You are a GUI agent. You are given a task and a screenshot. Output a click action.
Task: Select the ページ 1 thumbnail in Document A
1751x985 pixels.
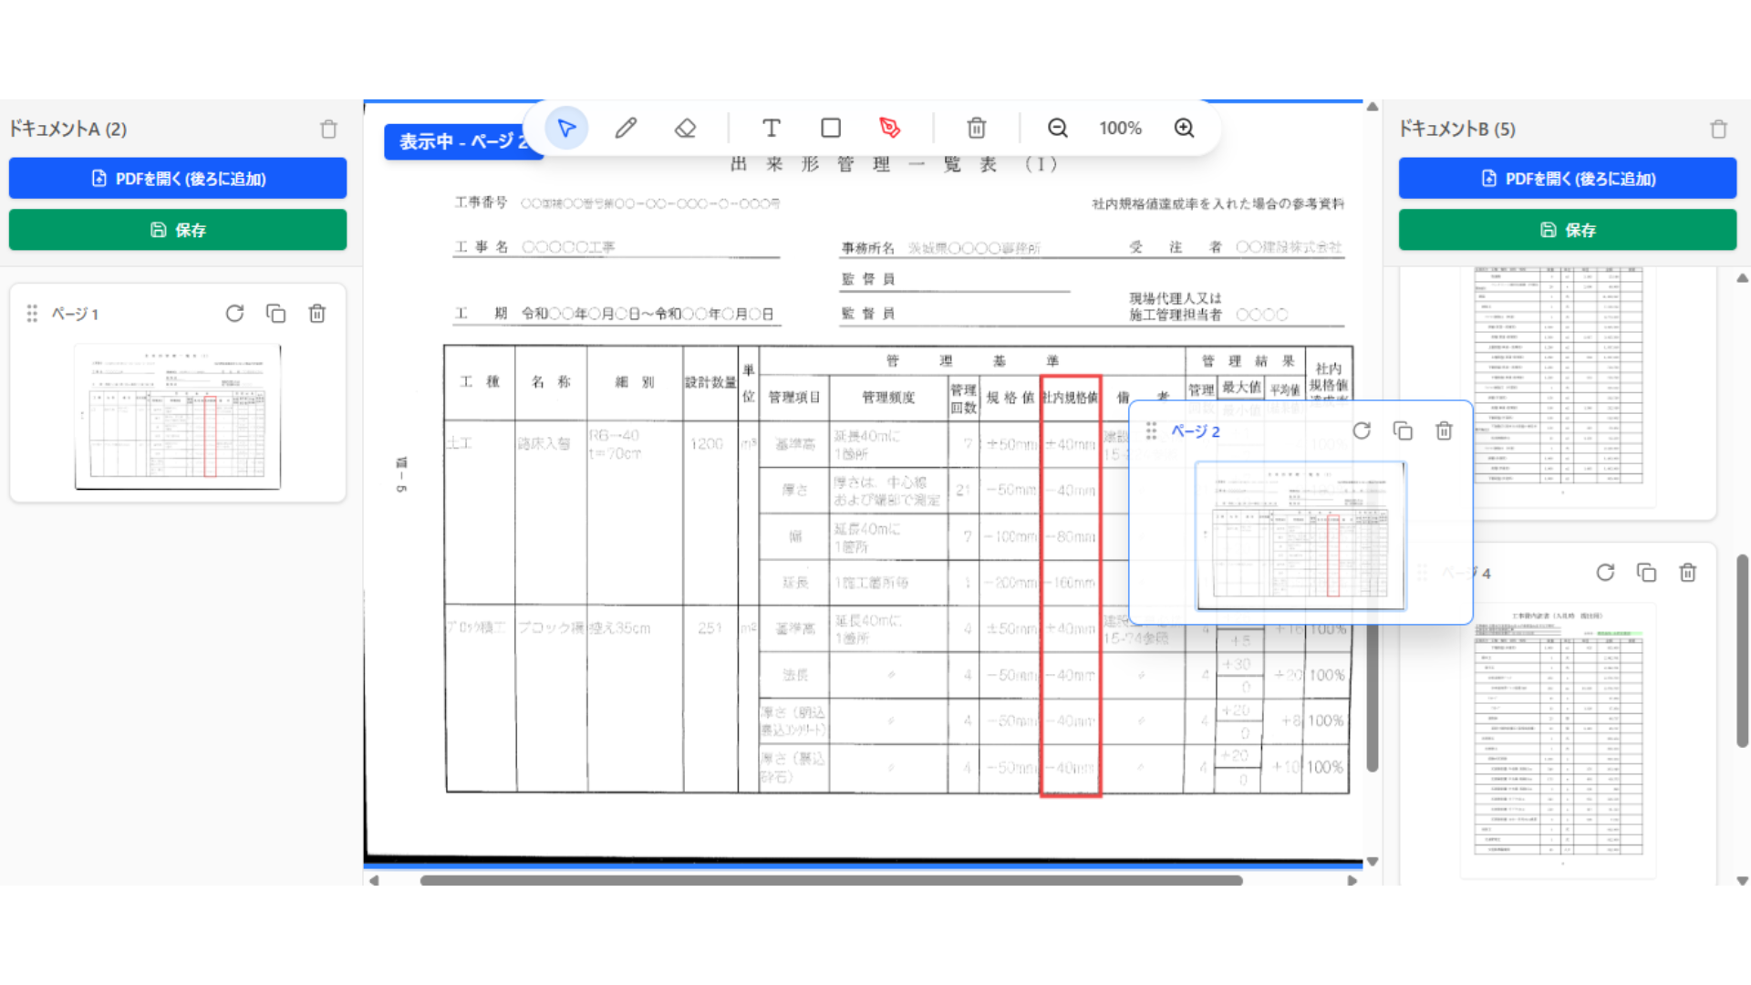click(x=178, y=417)
